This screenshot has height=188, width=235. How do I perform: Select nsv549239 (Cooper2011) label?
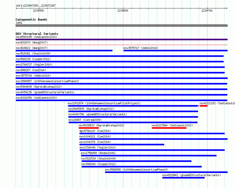(33, 59)
